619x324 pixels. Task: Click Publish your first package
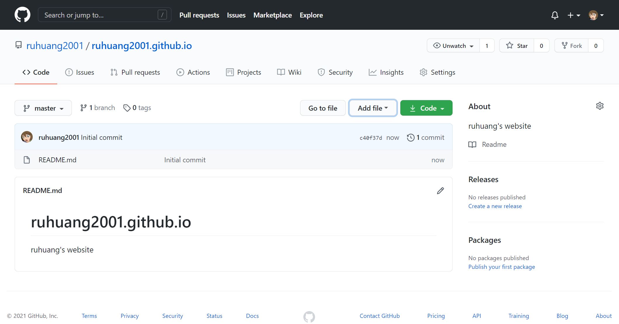coord(502,267)
